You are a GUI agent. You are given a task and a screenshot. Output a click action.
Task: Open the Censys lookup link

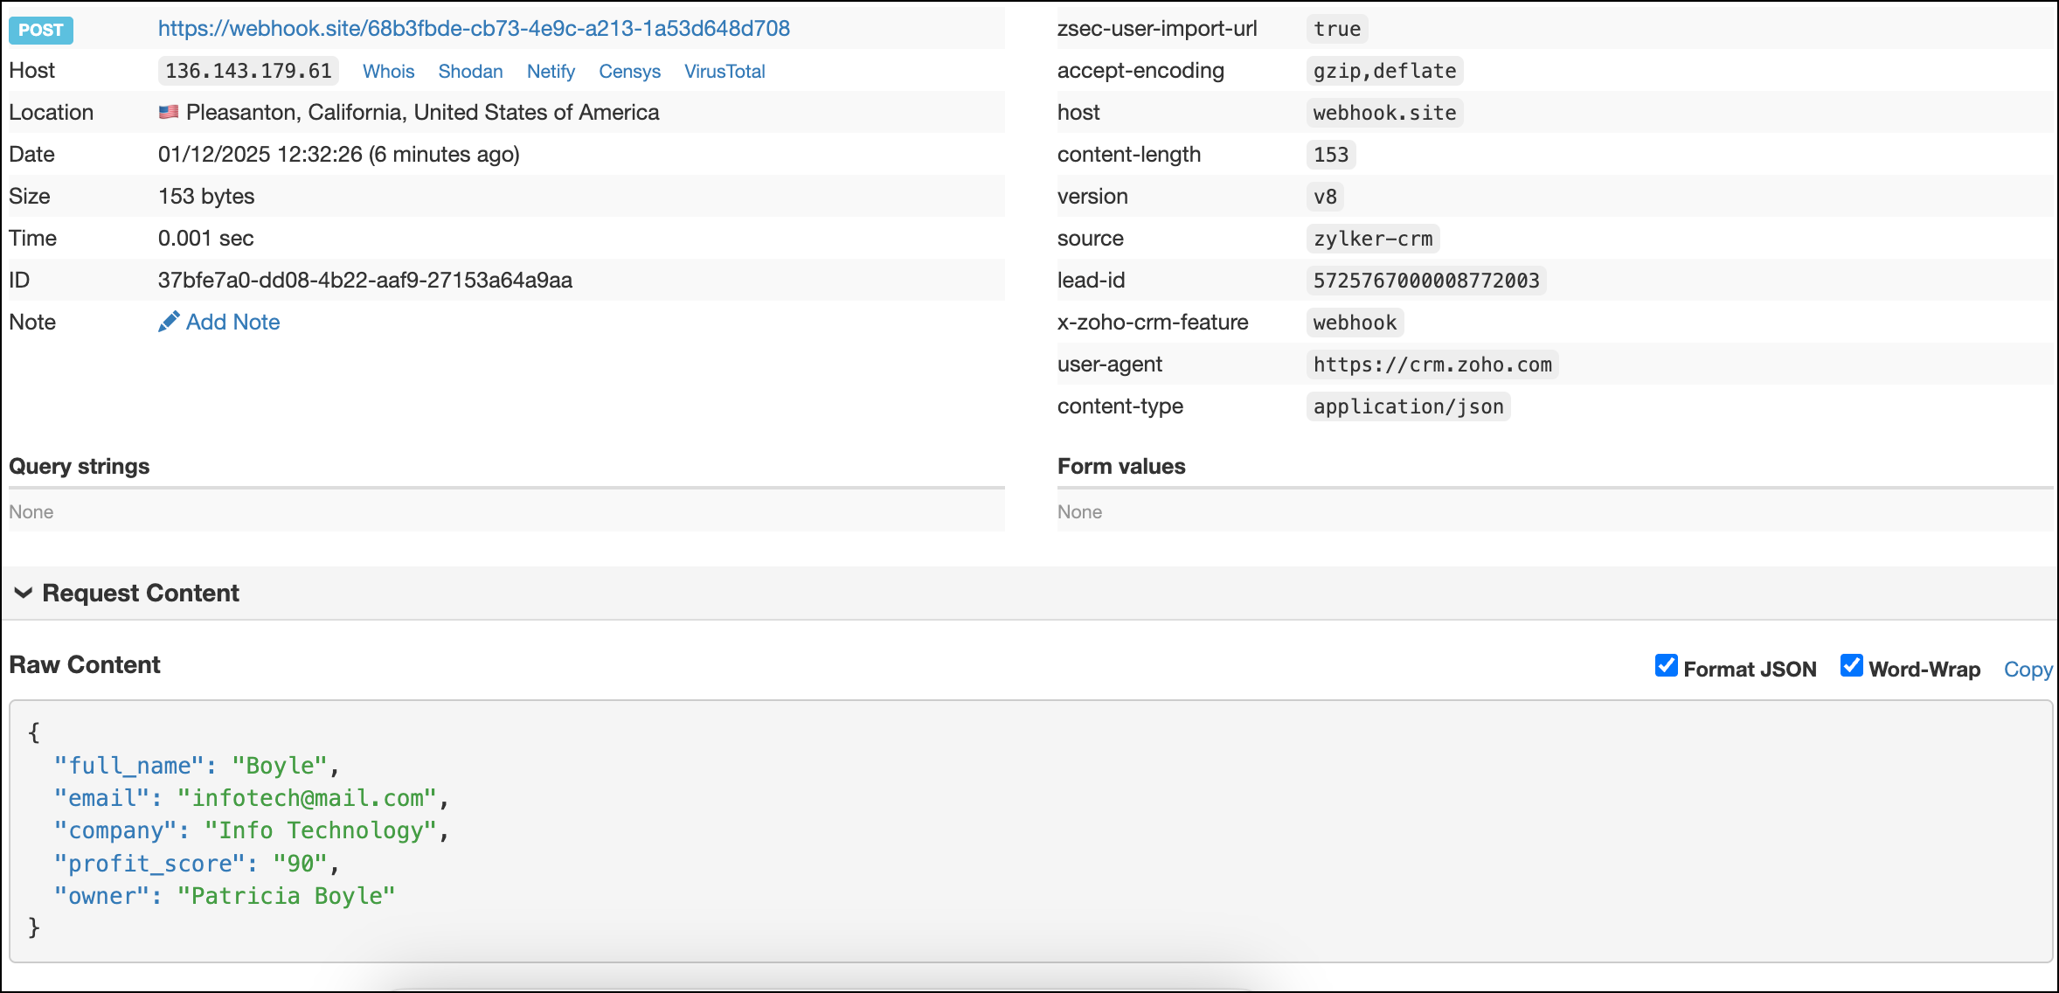[629, 71]
